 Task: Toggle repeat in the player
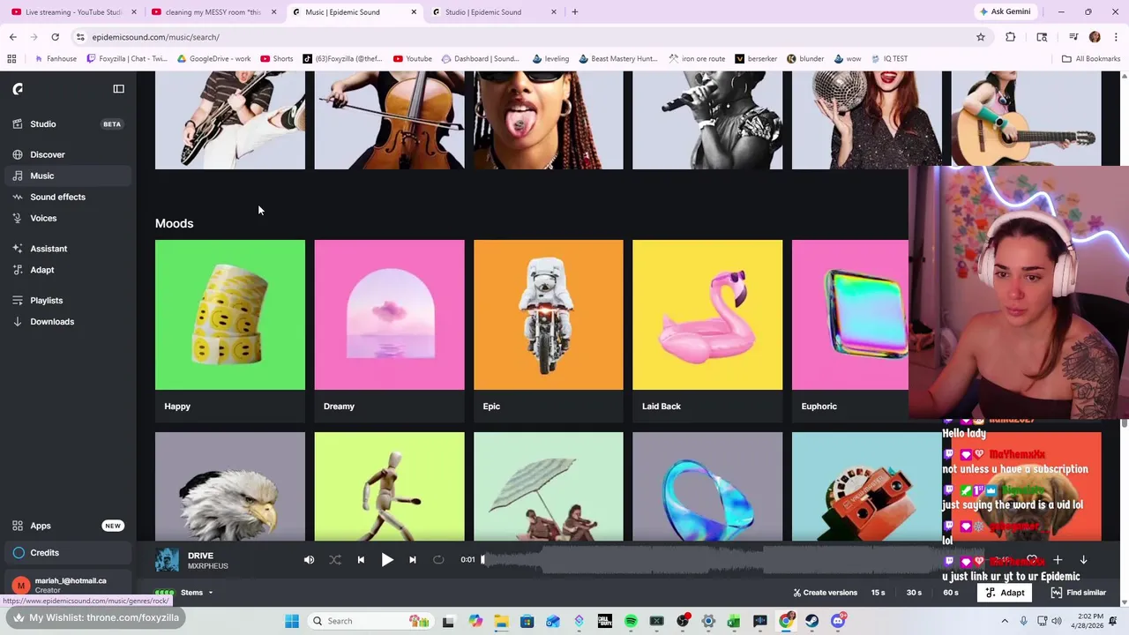(x=438, y=560)
